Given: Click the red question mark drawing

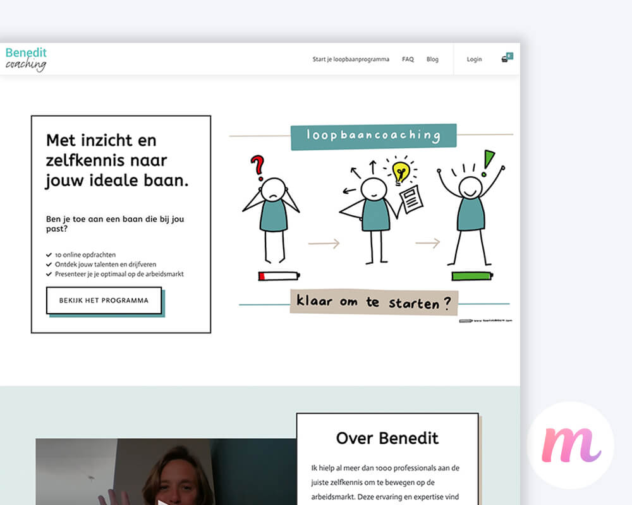Looking at the screenshot, I should click(x=258, y=167).
